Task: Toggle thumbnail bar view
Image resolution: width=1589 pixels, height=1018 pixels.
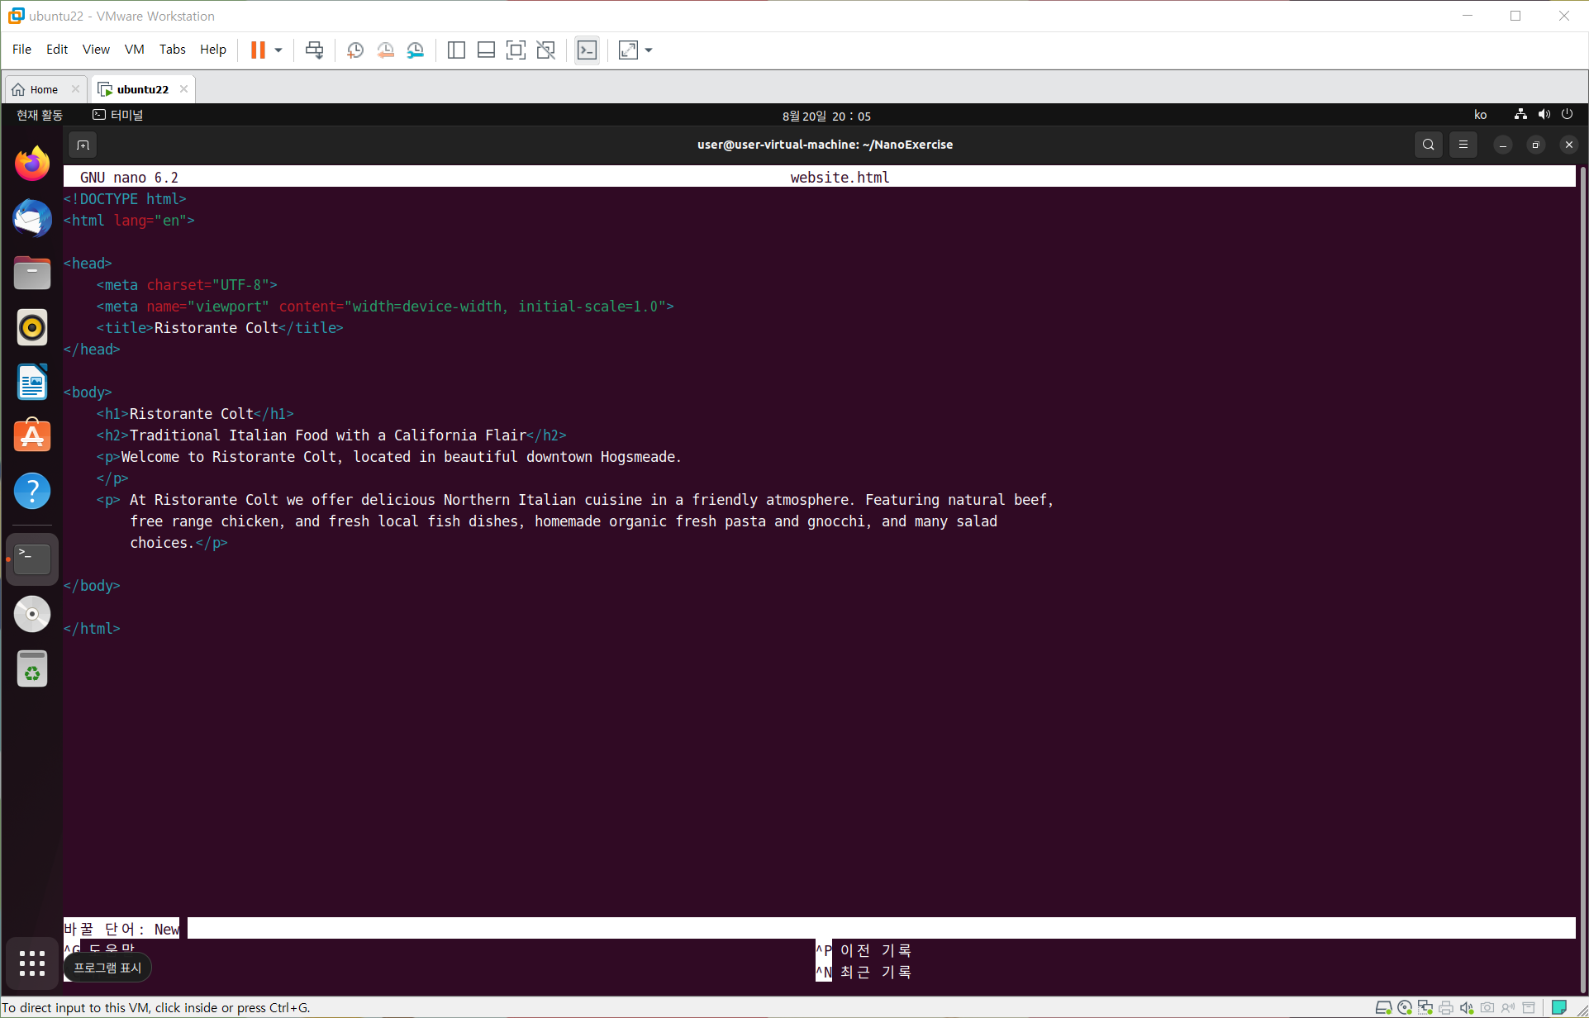Action: point(486,50)
